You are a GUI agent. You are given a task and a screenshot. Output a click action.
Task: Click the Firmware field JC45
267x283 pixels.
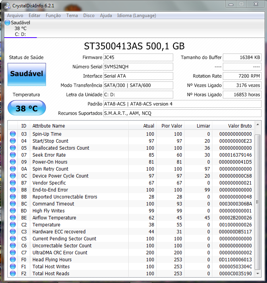pos(138,57)
